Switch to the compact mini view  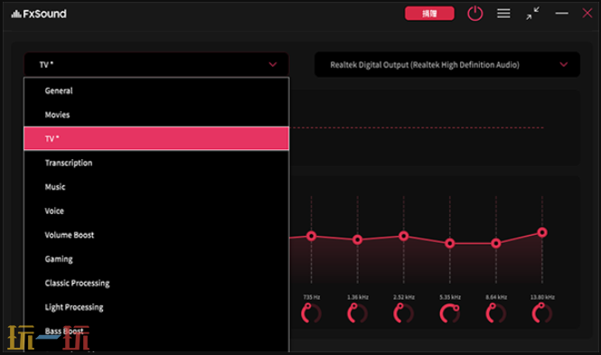tap(532, 14)
